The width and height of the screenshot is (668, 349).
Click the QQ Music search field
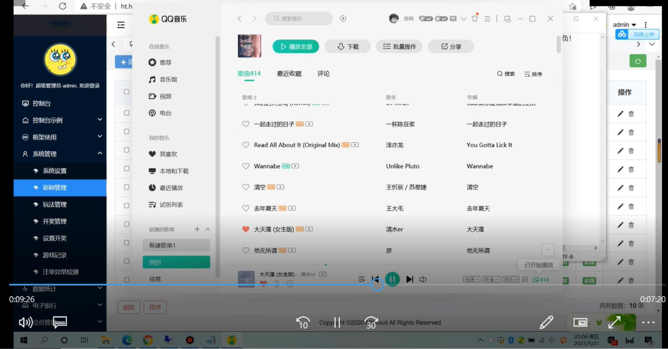pyautogui.click(x=299, y=18)
